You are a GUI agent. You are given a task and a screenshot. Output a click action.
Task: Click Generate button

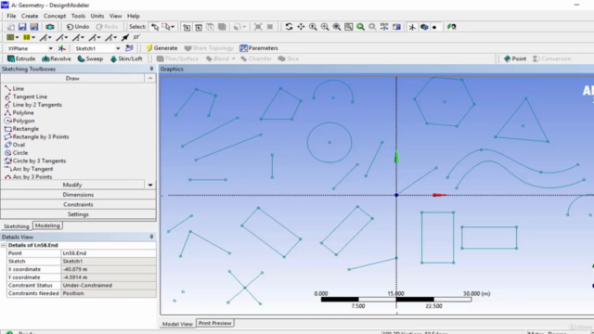162,48
